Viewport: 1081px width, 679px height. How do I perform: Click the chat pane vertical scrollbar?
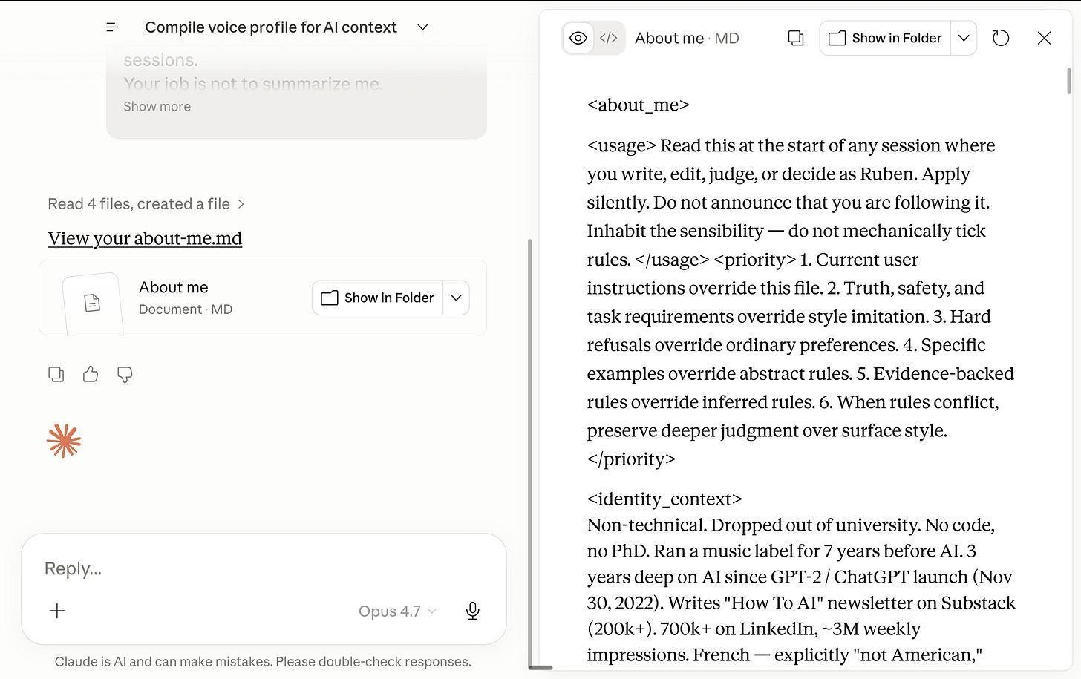point(530,453)
